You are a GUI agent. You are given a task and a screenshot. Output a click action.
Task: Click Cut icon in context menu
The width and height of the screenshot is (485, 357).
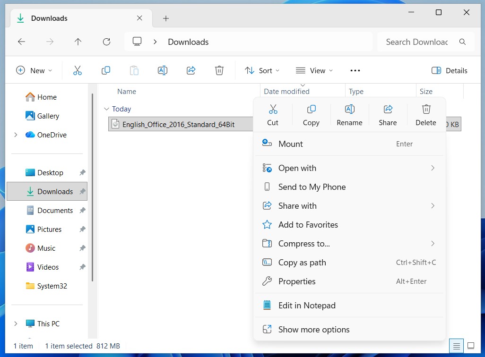pyautogui.click(x=273, y=110)
